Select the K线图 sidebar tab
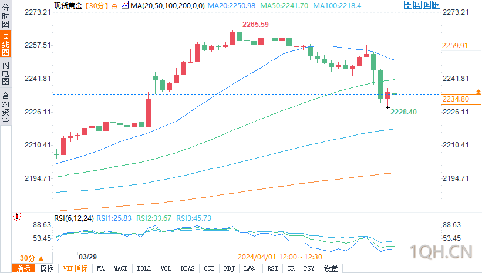 click(5, 44)
